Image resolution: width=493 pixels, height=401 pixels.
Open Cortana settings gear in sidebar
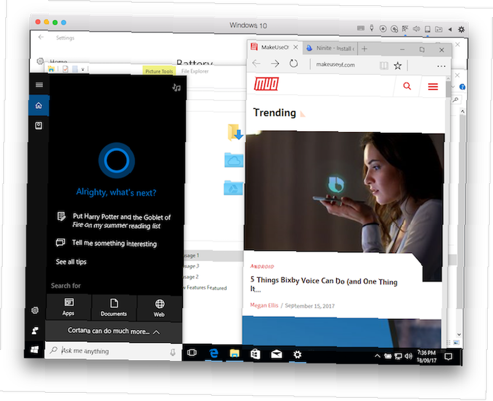pyautogui.click(x=35, y=310)
